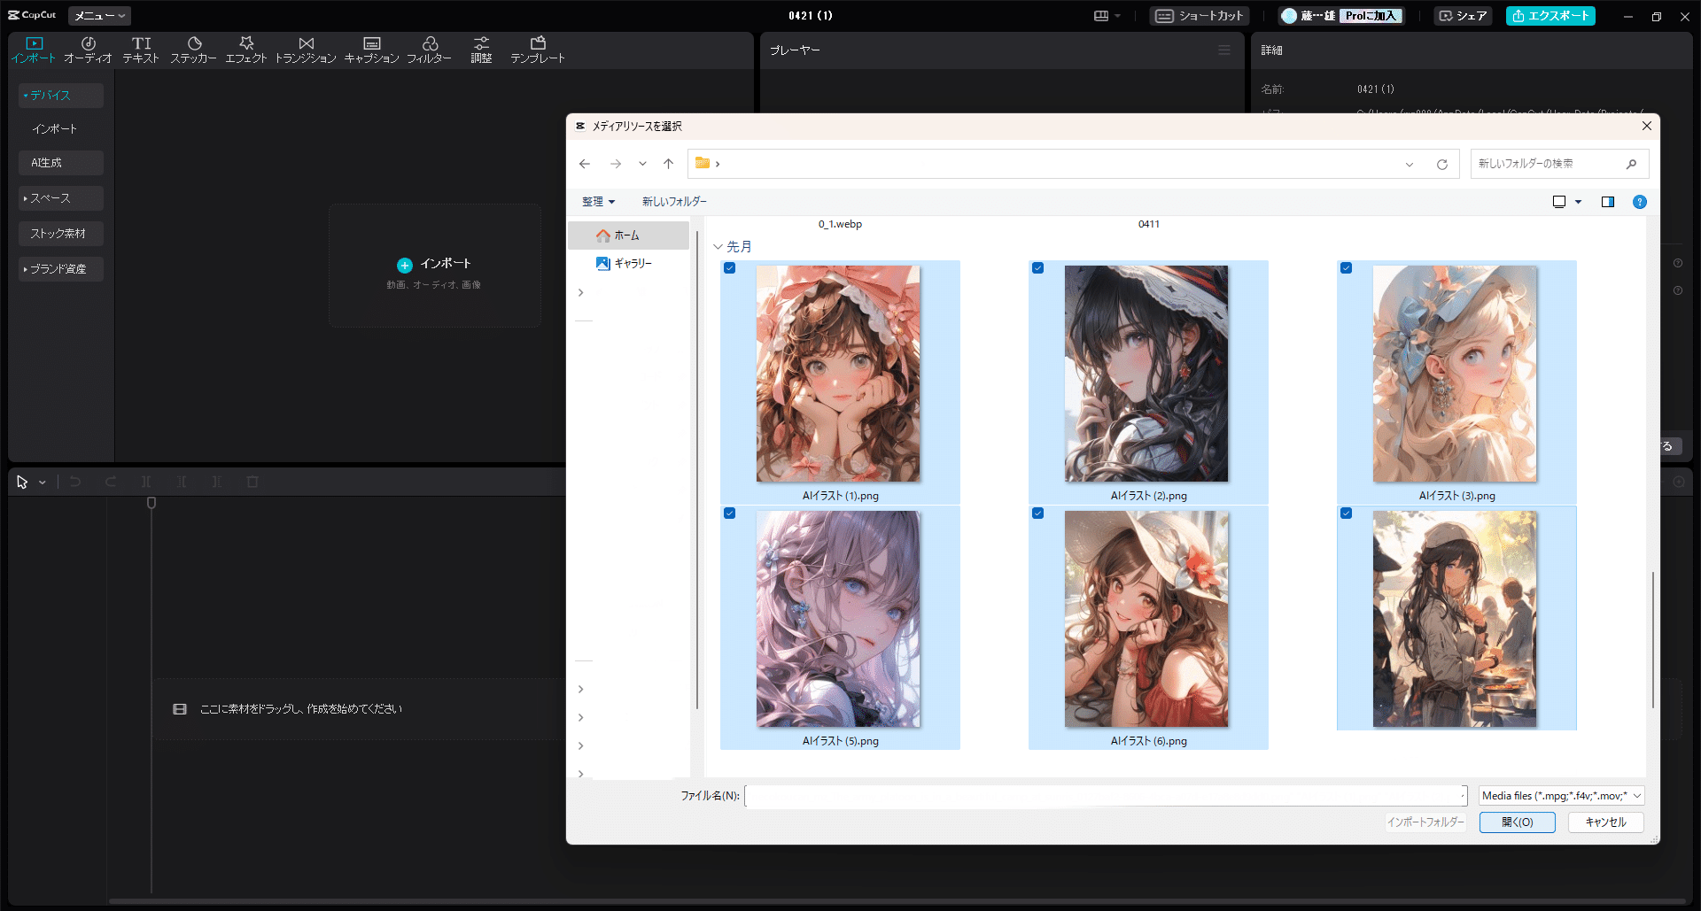
Task: Click the Delete trash icon in timeline toolbar
Action: tap(252, 482)
